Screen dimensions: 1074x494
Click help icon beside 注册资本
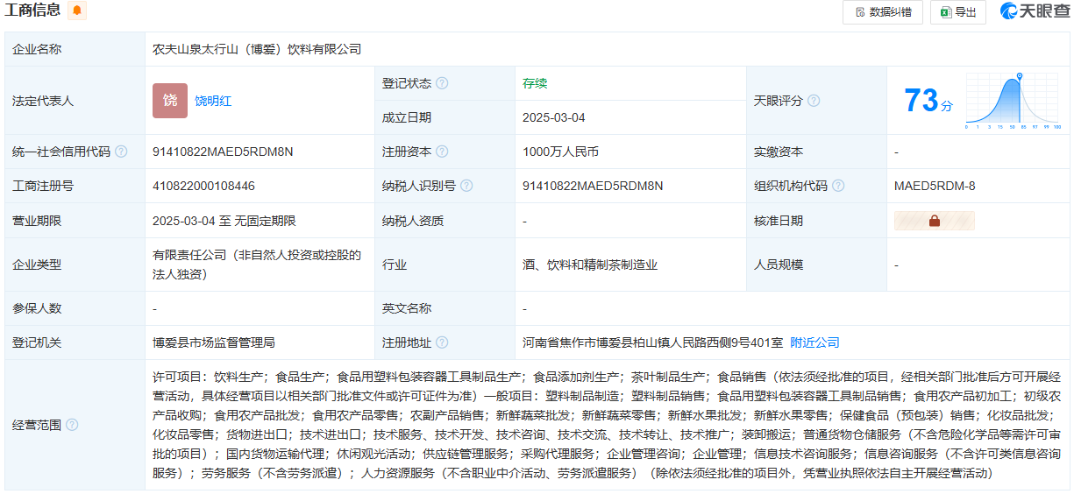(442, 152)
